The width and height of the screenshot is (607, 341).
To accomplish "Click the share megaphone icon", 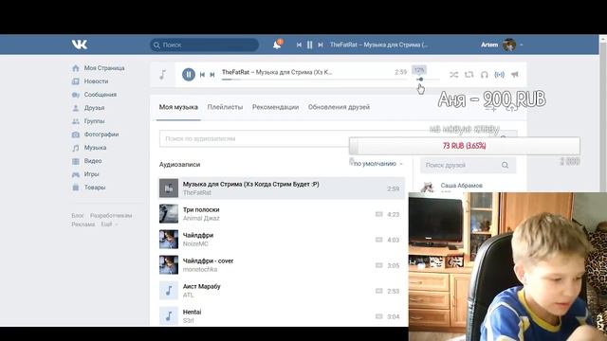I will (515, 75).
